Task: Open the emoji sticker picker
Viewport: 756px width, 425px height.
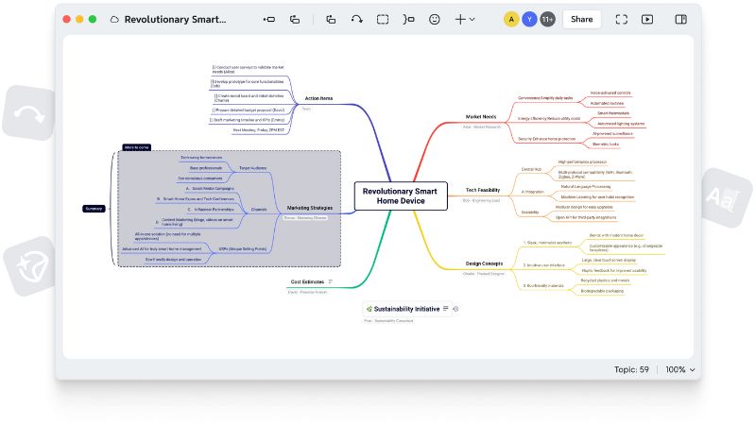Action: (x=435, y=19)
